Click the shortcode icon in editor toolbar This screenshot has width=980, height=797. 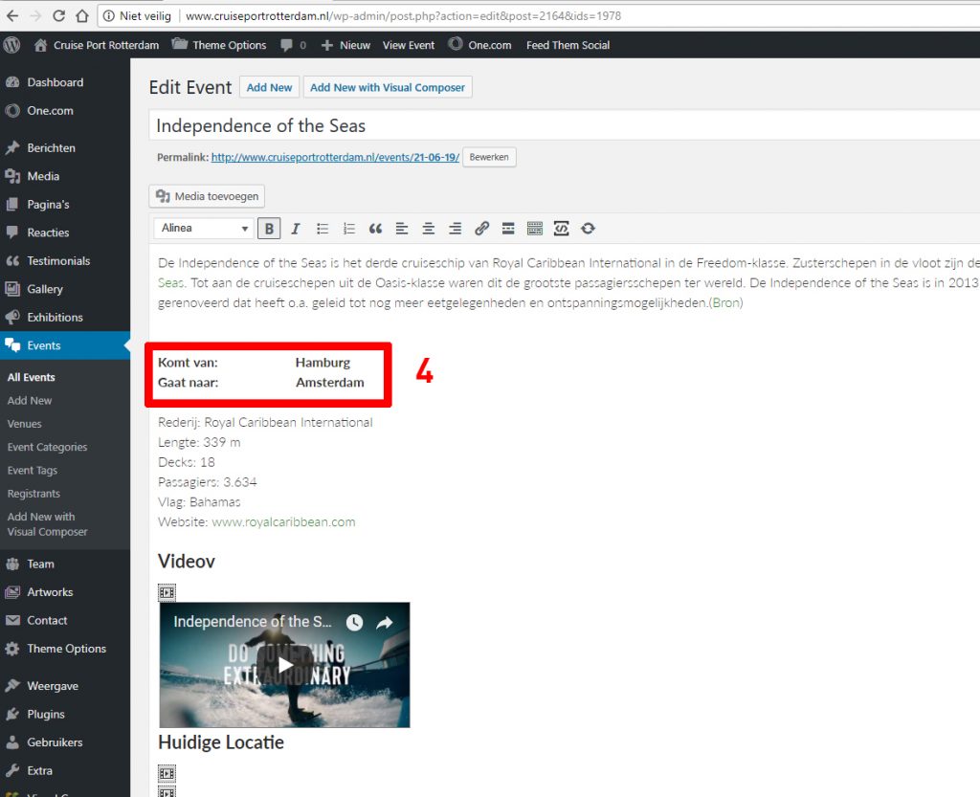[561, 229]
